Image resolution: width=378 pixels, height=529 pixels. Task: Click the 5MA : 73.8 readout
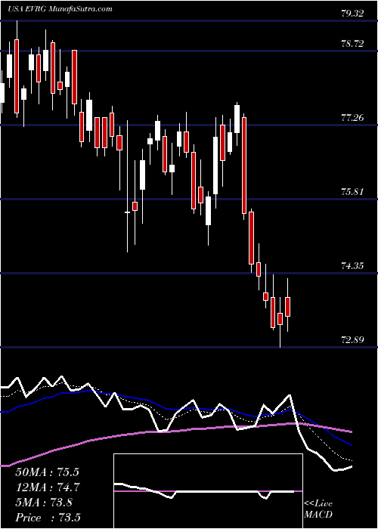(x=44, y=503)
